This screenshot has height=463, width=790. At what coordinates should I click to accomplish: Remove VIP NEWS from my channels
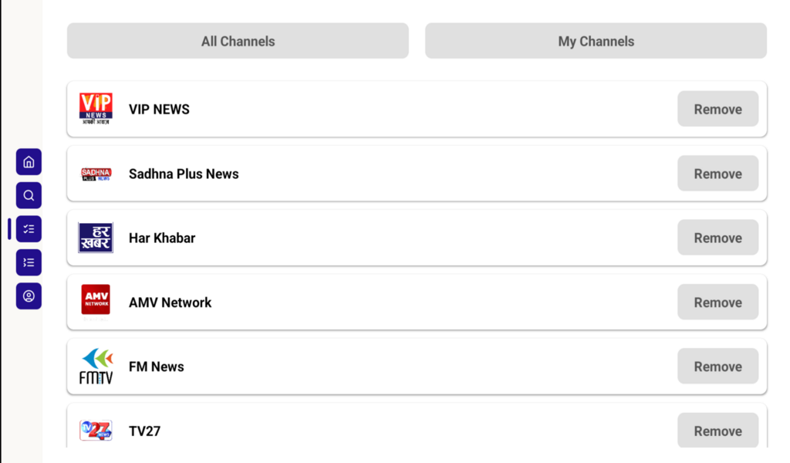click(717, 109)
